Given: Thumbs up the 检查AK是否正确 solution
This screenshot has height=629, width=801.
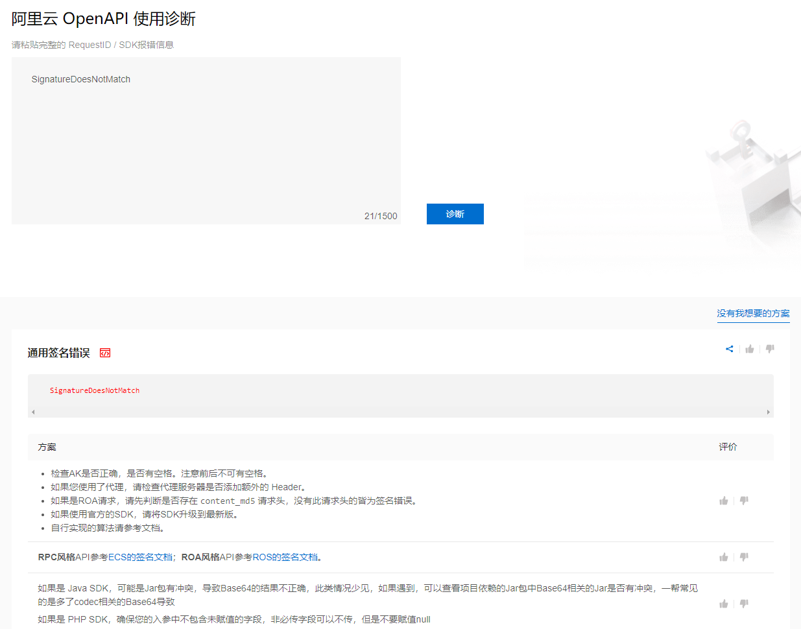Looking at the screenshot, I should 724,501.
